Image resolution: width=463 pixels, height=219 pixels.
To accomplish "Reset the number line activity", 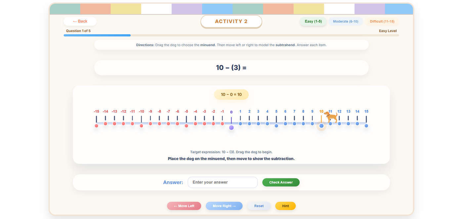I will pos(259,206).
